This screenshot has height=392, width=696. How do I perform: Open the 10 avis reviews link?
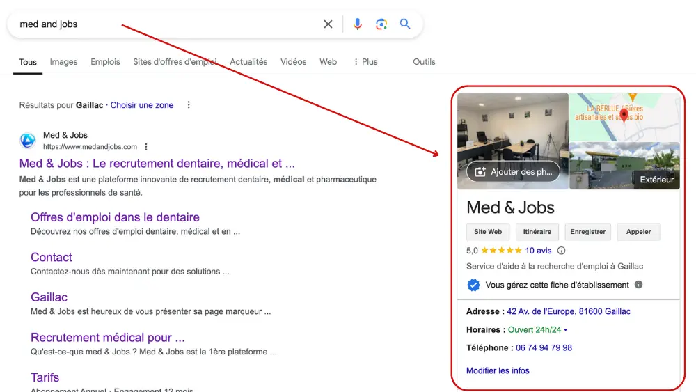point(538,251)
